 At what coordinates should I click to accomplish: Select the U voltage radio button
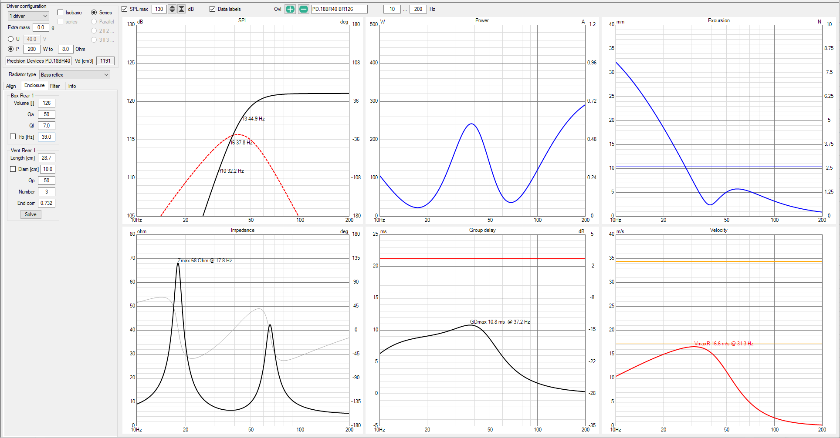click(11, 39)
